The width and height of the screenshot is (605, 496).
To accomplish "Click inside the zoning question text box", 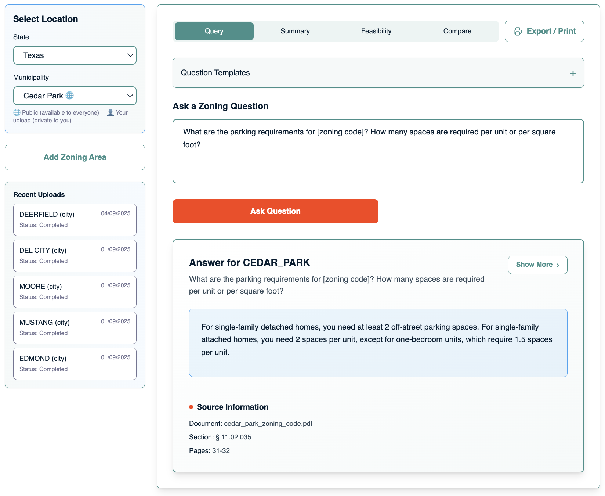I will click(x=378, y=151).
